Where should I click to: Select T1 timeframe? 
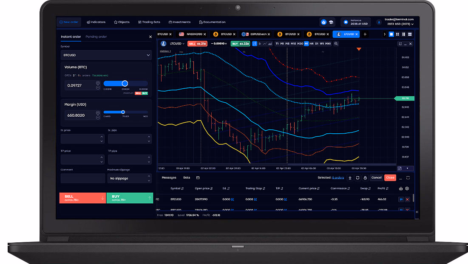277,43
